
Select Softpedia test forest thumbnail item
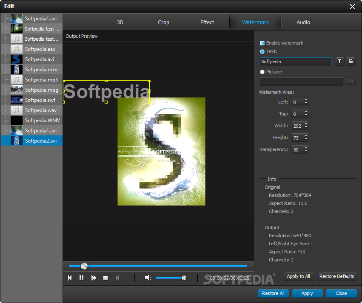17,29
